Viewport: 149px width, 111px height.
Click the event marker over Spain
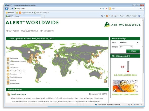[x=57, y=56]
